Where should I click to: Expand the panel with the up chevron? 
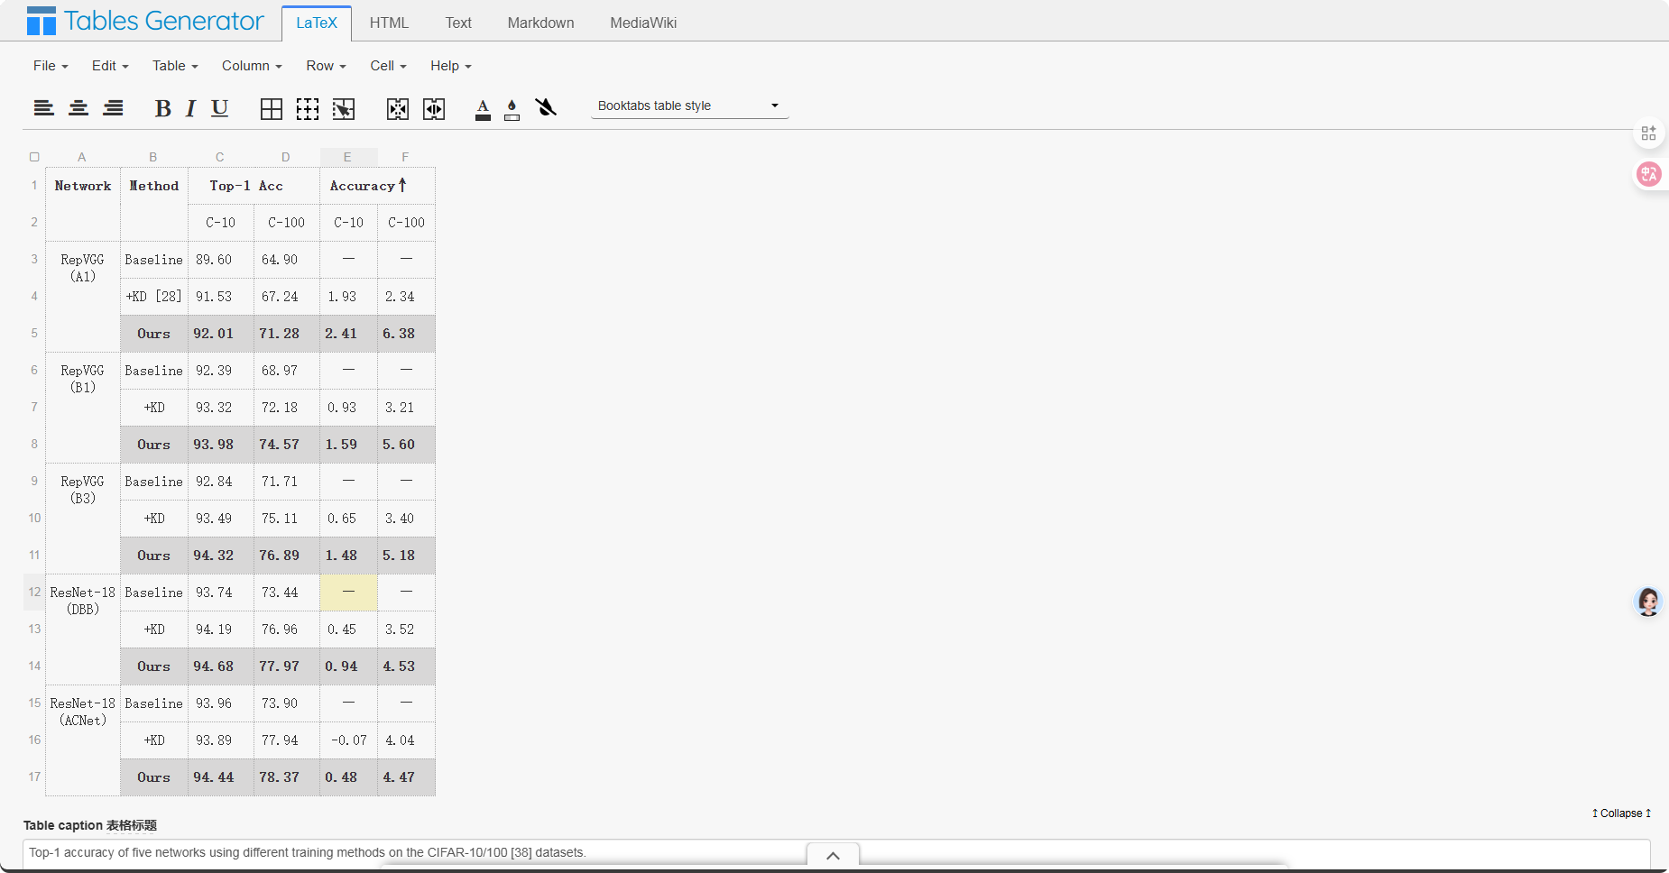click(833, 855)
